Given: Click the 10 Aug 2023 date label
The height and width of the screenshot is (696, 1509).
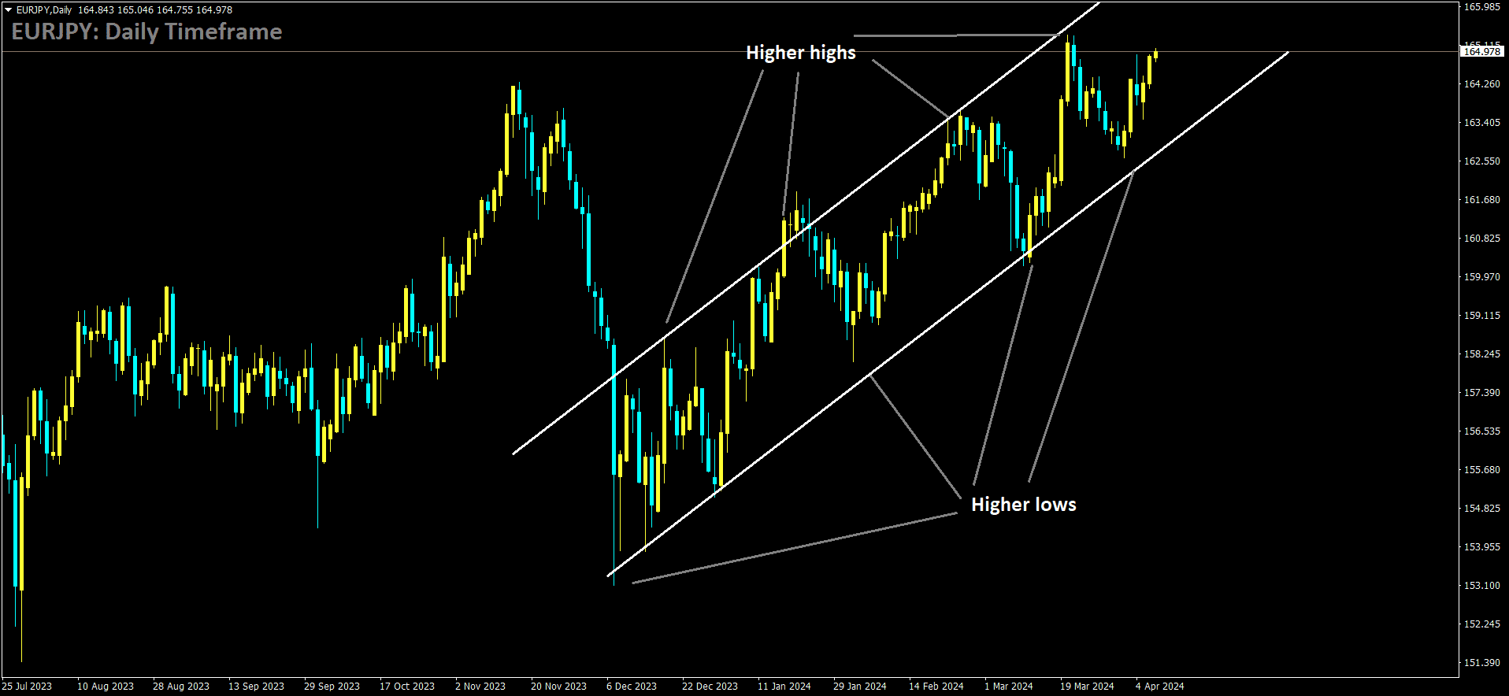Looking at the screenshot, I should pos(106,687).
